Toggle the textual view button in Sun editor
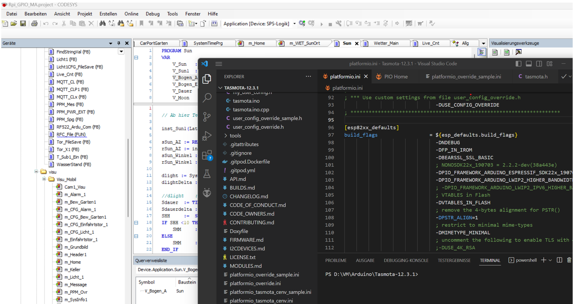 [481, 52]
